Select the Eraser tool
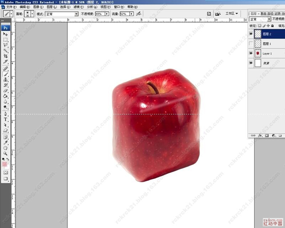Screen dimensions: 285x228 tap(5, 90)
